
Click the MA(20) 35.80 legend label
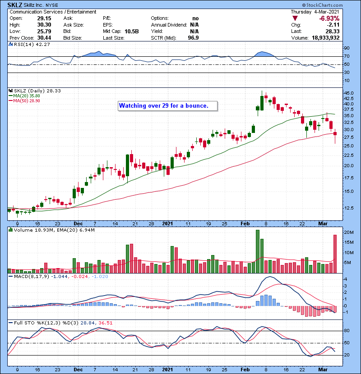coord(27,96)
